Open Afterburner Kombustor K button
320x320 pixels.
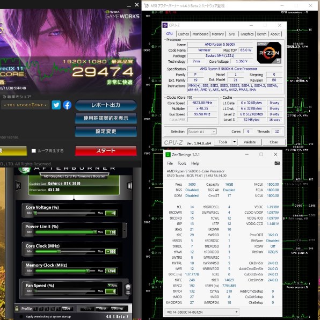tap(18, 186)
